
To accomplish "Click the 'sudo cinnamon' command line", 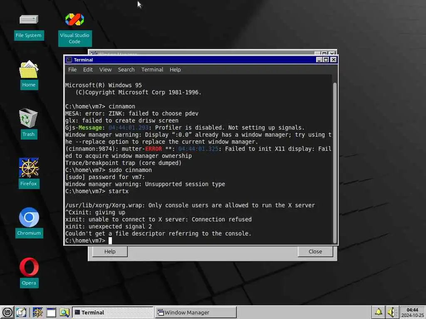I will point(109,170).
